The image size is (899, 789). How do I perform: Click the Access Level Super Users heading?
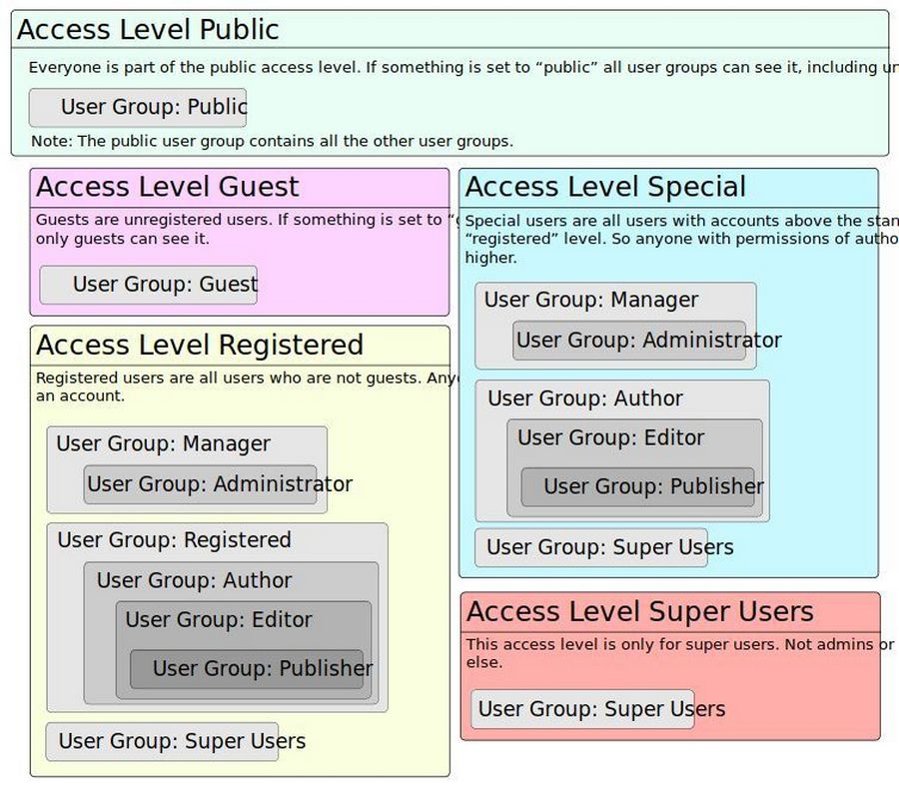pyautogui.click(x=639, y=611)
